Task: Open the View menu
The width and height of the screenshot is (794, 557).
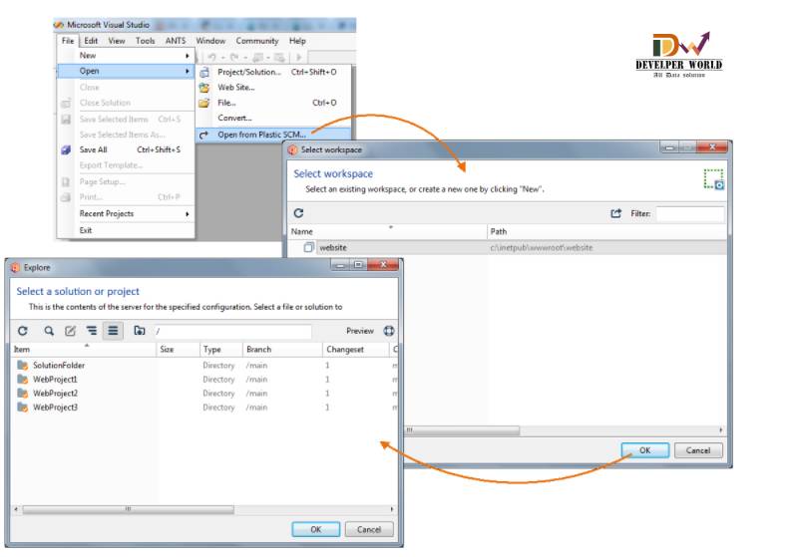Action: [117, 41]
